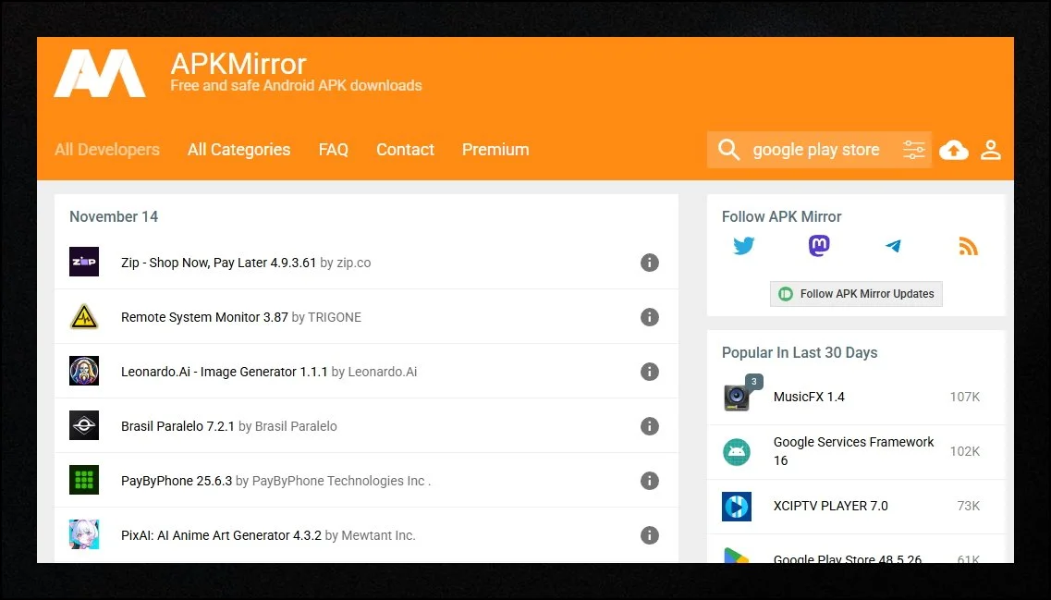Open the FAQ page
This screenshot has width=1051, height=600.
click(x=334, y=150)
